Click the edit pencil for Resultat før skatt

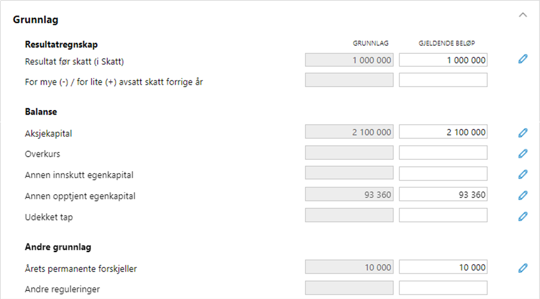523,59
